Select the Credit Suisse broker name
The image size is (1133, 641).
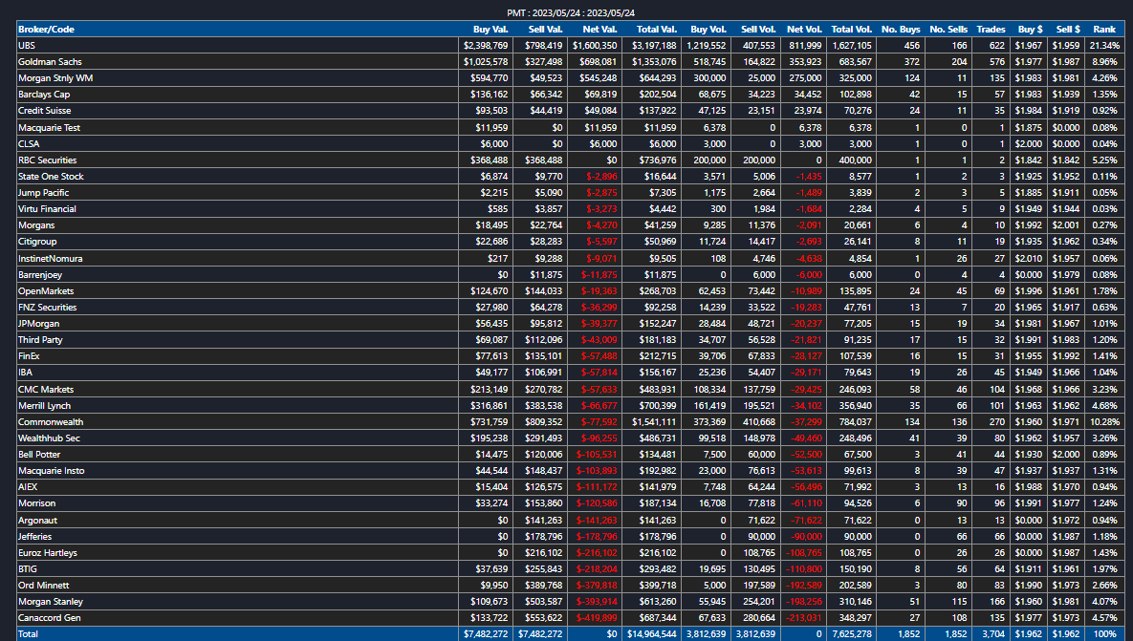click(45, 111)
